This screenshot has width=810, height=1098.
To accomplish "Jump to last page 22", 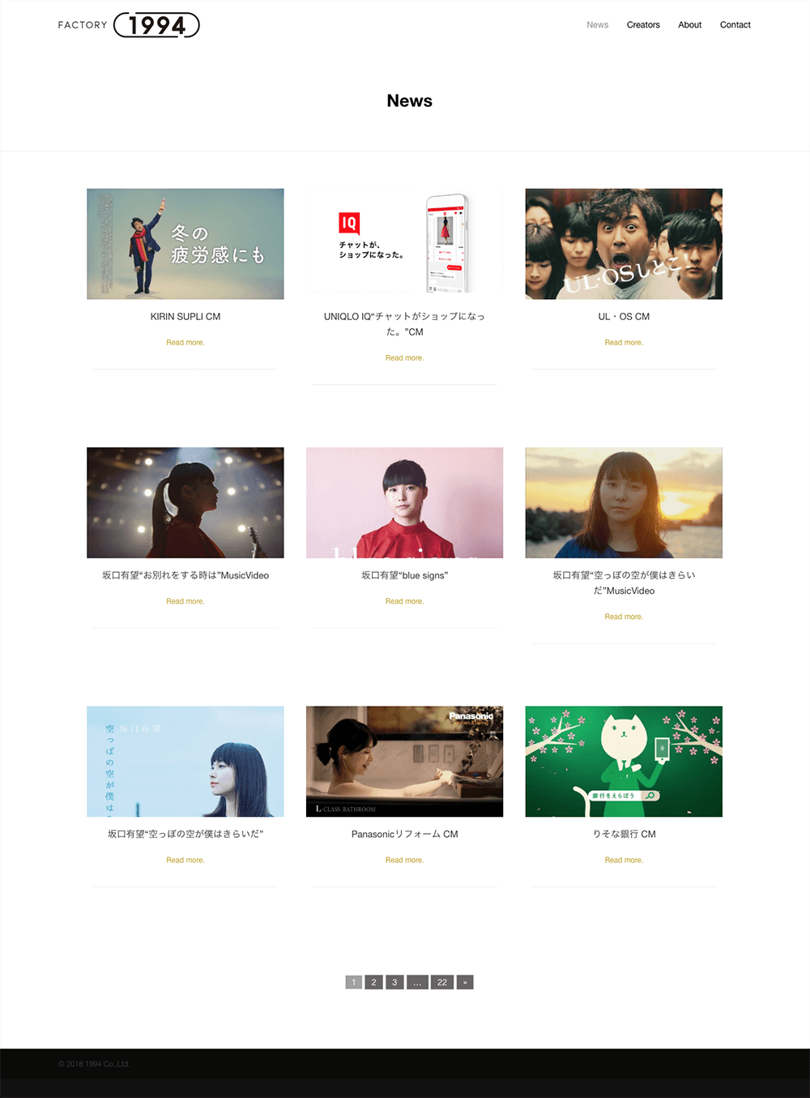I will tap(442, 982).
